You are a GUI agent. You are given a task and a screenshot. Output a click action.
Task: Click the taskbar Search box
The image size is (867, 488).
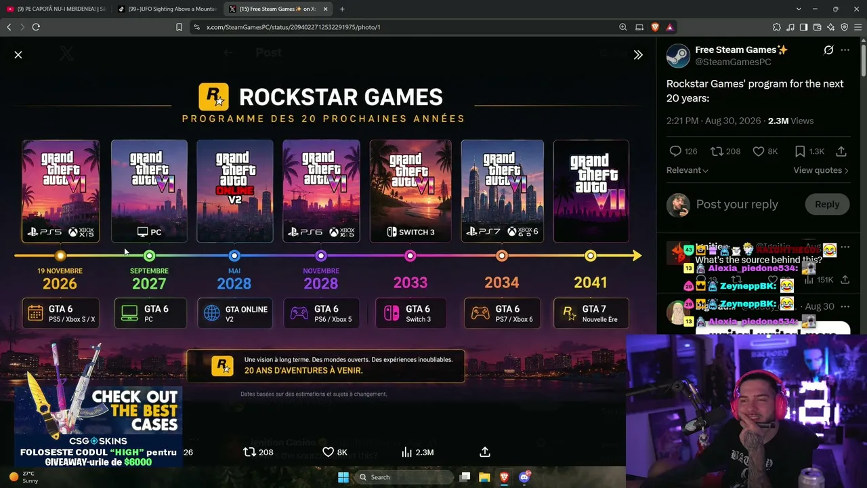click(404, 477)
